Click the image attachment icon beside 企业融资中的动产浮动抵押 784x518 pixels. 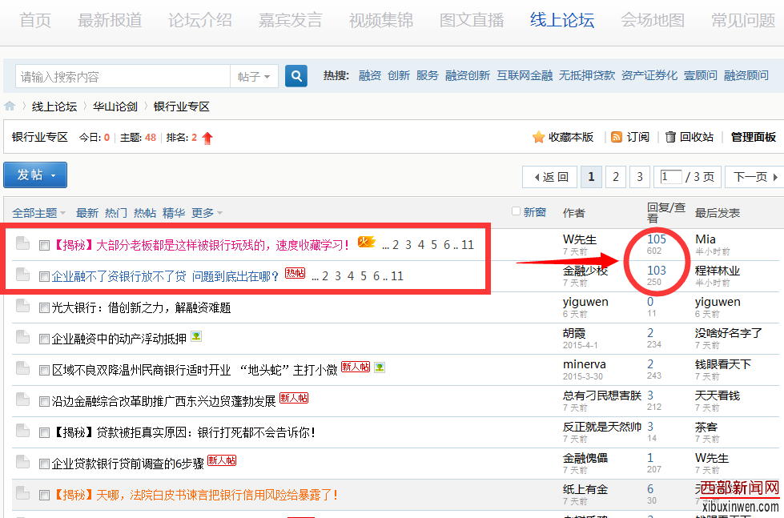[196, 337]
